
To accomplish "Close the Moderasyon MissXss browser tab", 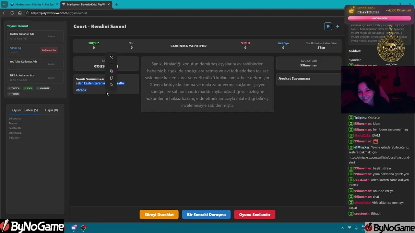I will pyautogui.click(x=57, y=5).
